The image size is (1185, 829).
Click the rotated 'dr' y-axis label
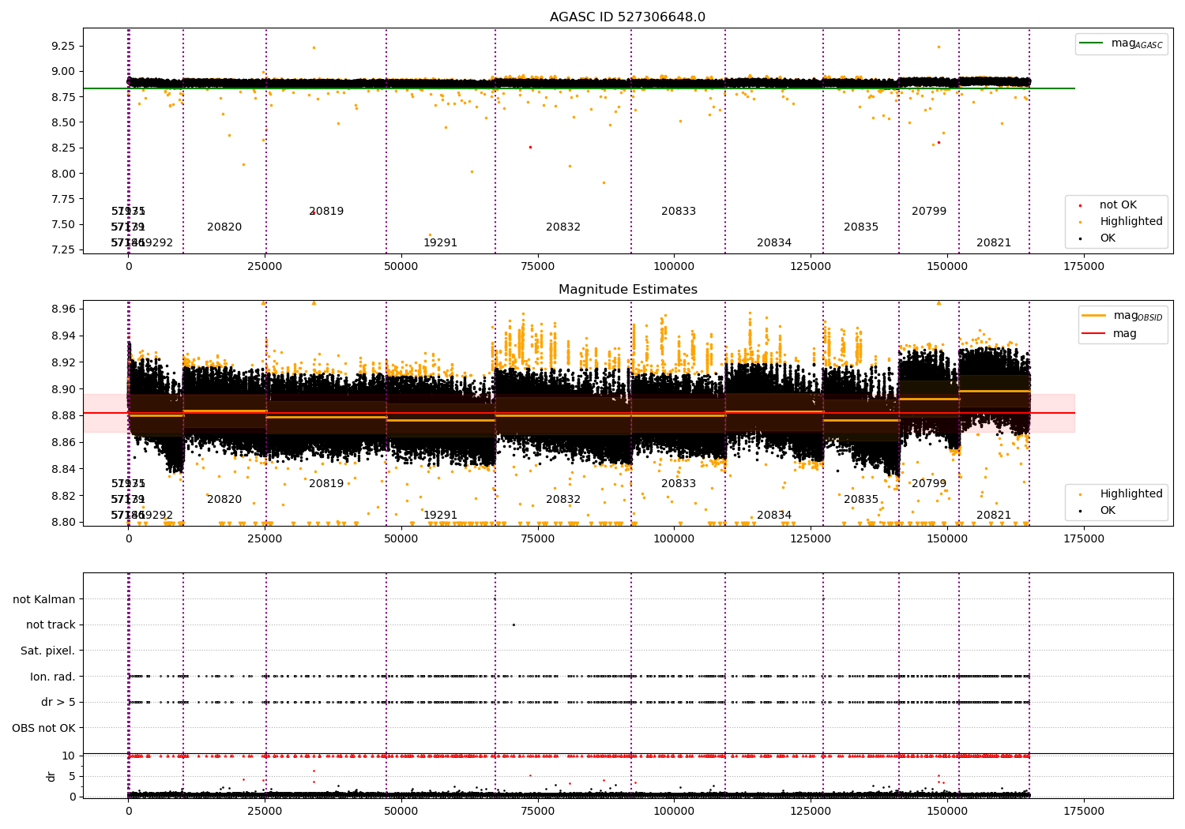(52, 776)
